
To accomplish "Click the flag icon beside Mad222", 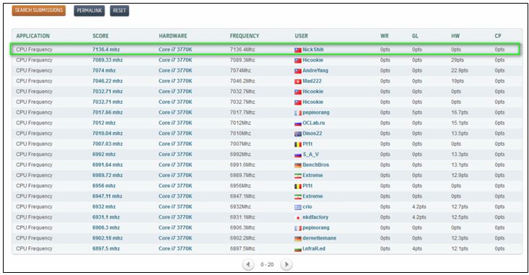I will click(297, 82).
